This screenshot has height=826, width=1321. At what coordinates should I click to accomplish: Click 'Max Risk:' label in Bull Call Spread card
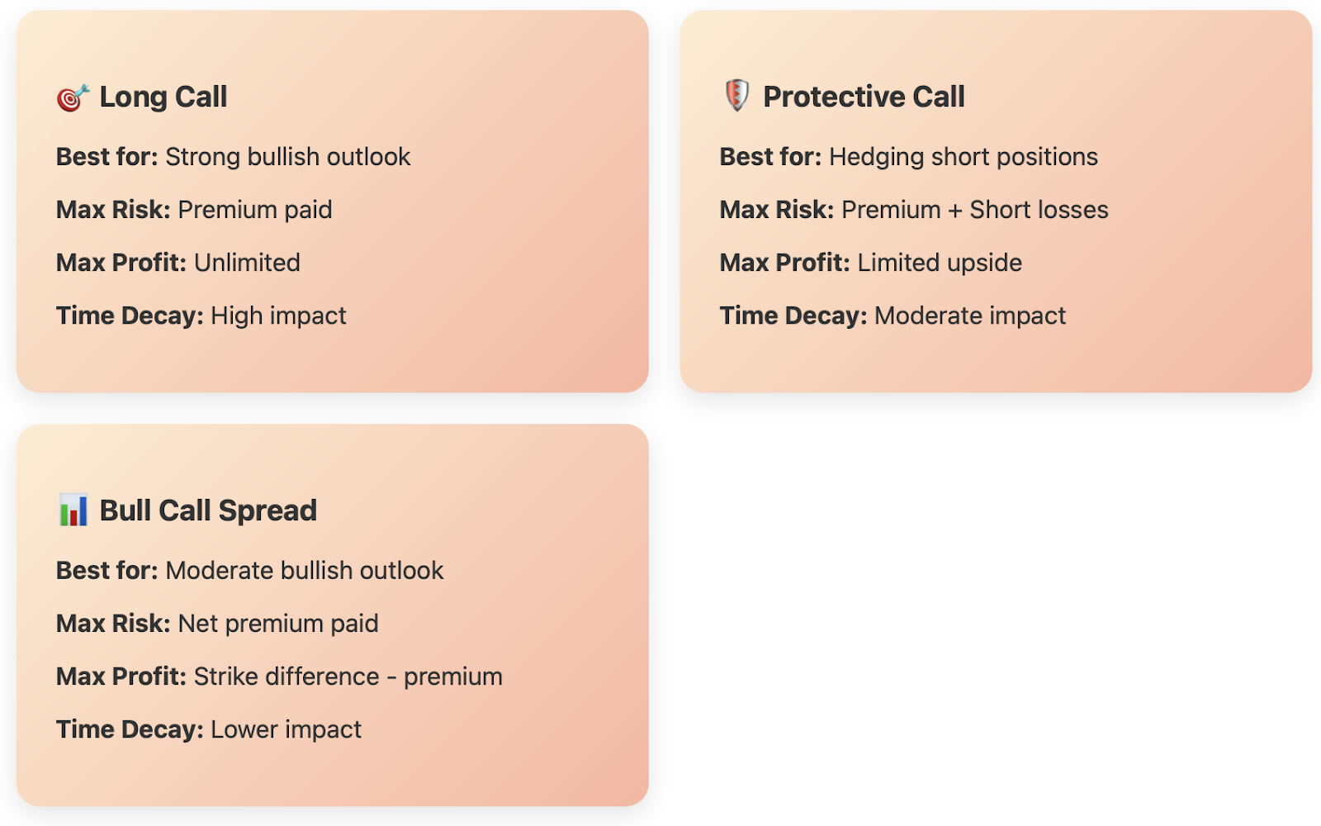point(113,624)
